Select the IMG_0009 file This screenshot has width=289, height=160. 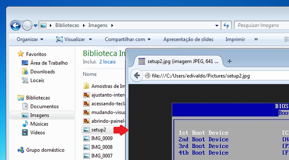pos(102,138)
